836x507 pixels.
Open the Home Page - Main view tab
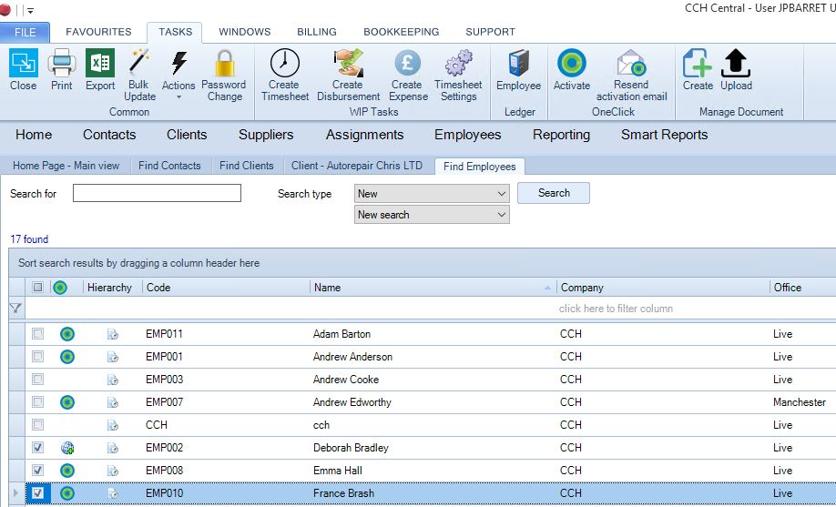click(x=66, y=166)
